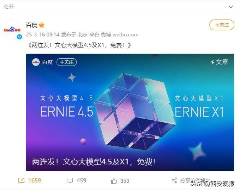
Task: Click the 1659 repost count
Action: pos(35,181)
